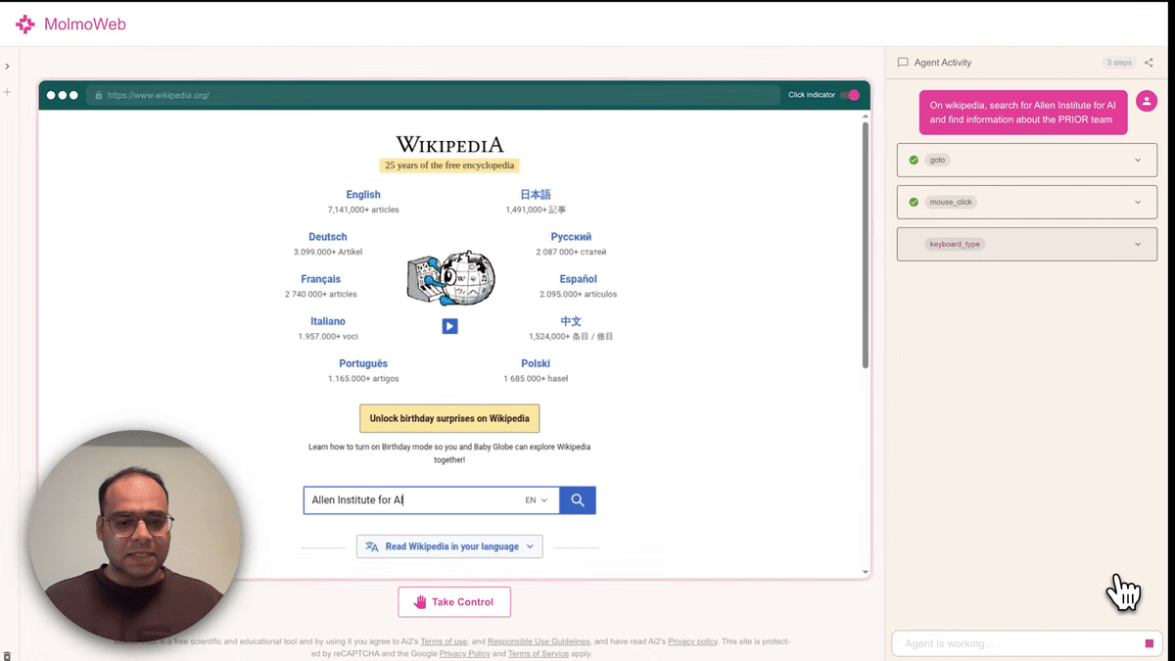
Task: Click the trash icon at bottom left
Action: click(x=7, y=655)
